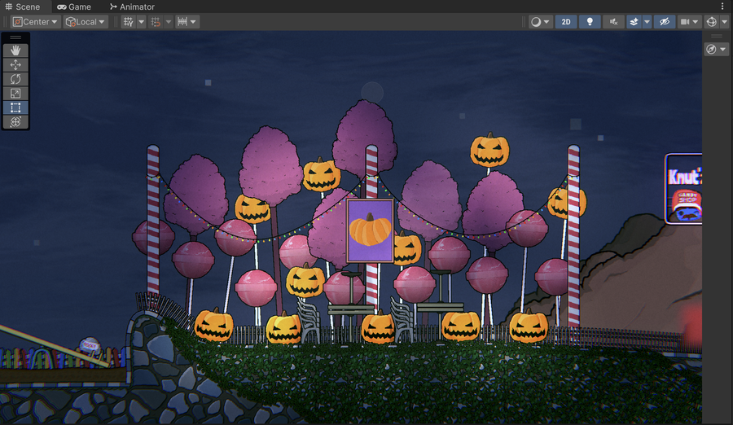Switch to the Scene tab
The image size is (733, 425).
click(x=23, y=7)
